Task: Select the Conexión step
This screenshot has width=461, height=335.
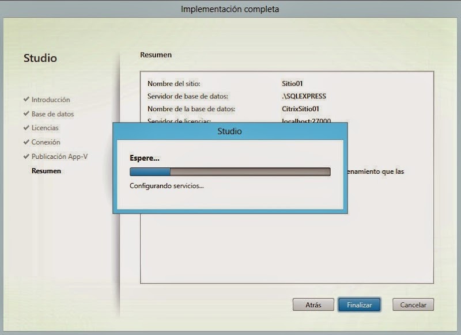Action: pos(46,142)
